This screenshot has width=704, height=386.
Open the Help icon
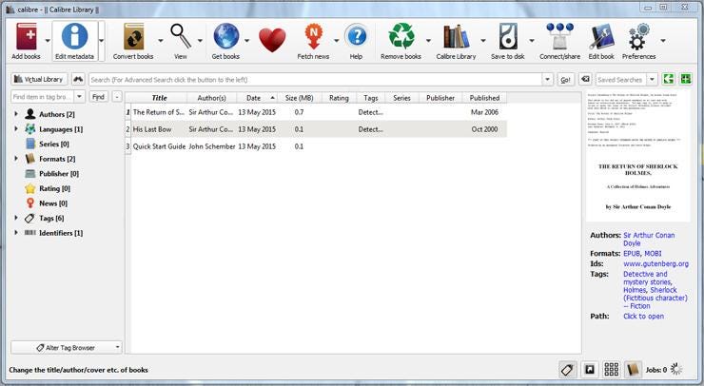pos(357,36)
